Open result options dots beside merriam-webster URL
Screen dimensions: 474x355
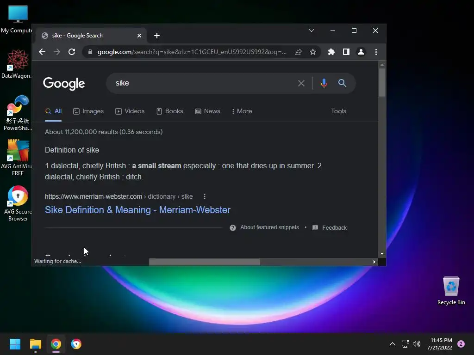click(205, 196)
